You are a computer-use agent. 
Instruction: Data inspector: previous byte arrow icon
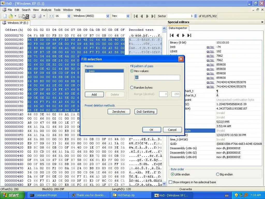click(178, 35)
